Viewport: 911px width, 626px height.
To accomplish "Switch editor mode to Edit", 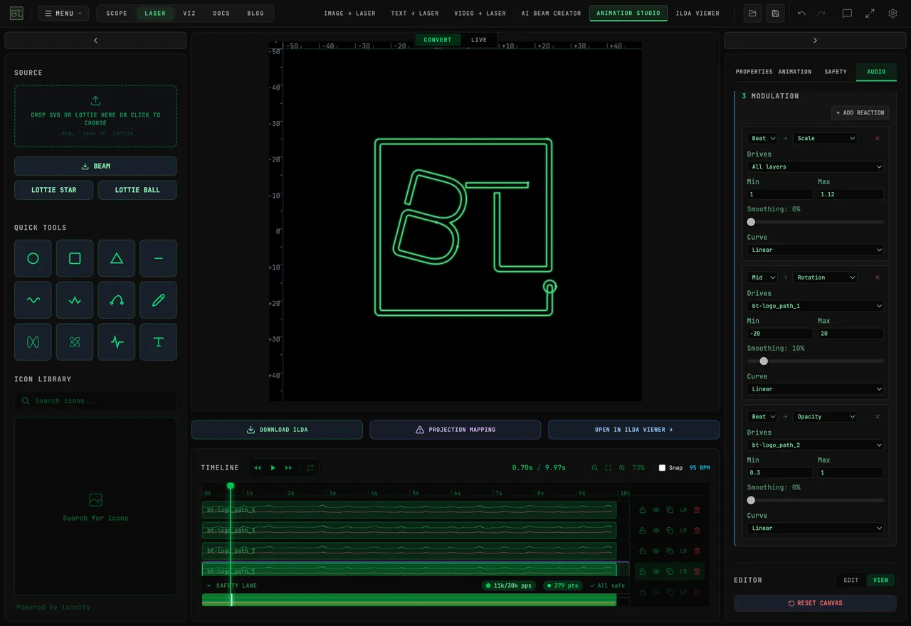I will pyautogui.click(x=851, y=580).
